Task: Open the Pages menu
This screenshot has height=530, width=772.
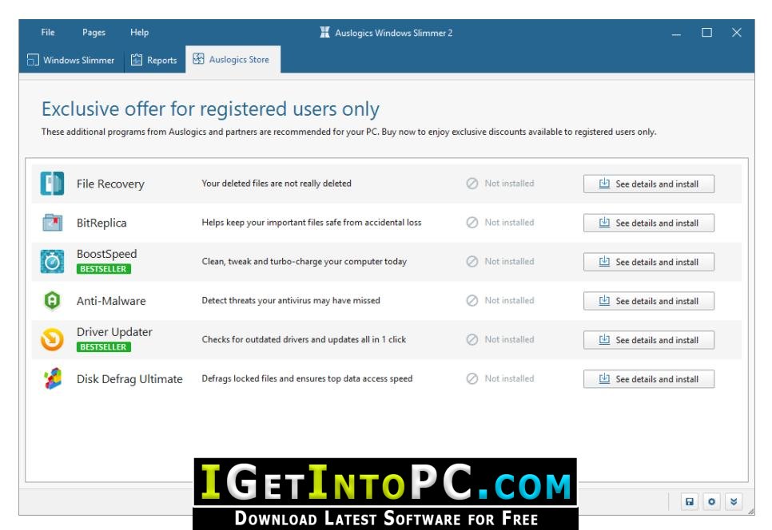Action: click(x=94, y=33)
